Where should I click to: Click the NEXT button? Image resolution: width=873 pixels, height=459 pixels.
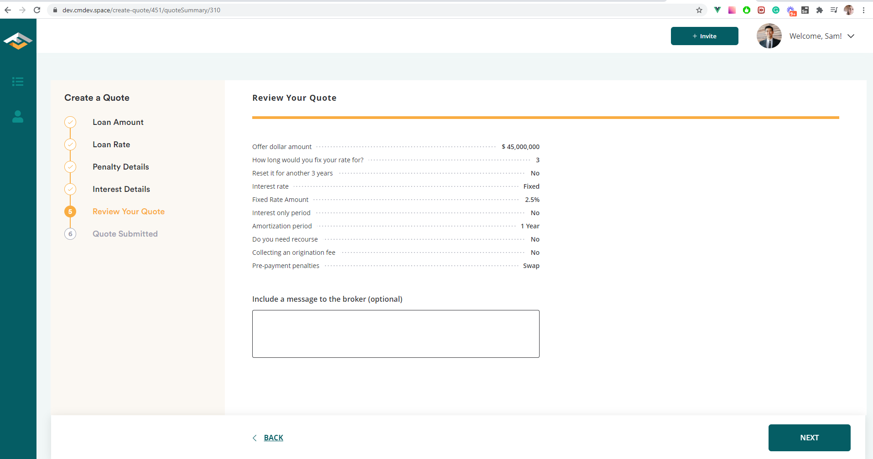pos(809,437)
